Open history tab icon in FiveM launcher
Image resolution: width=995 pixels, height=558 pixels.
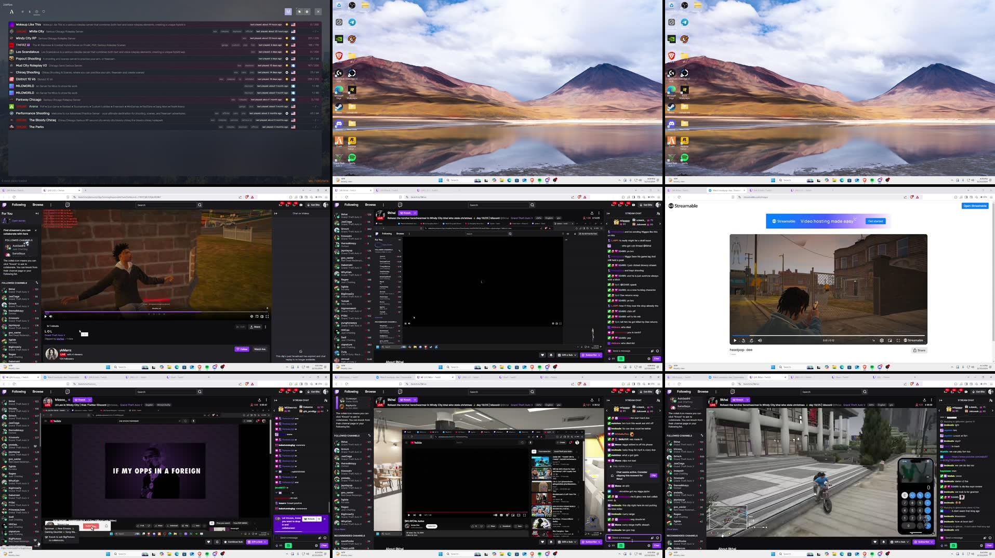pyautogui.click(x=36, y=11)
